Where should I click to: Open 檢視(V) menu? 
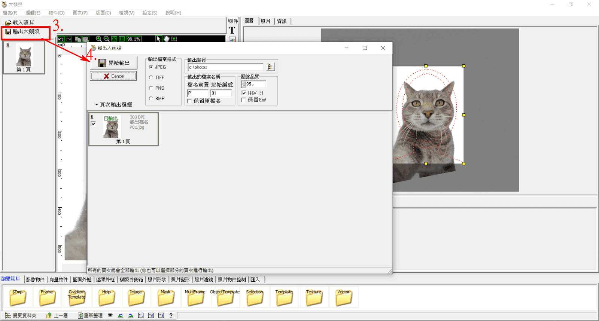pos(127,13)
